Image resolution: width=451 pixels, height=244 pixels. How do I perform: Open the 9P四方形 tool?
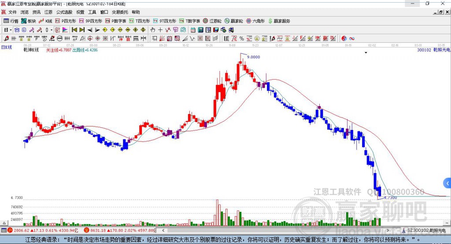[x=91, y=21]
